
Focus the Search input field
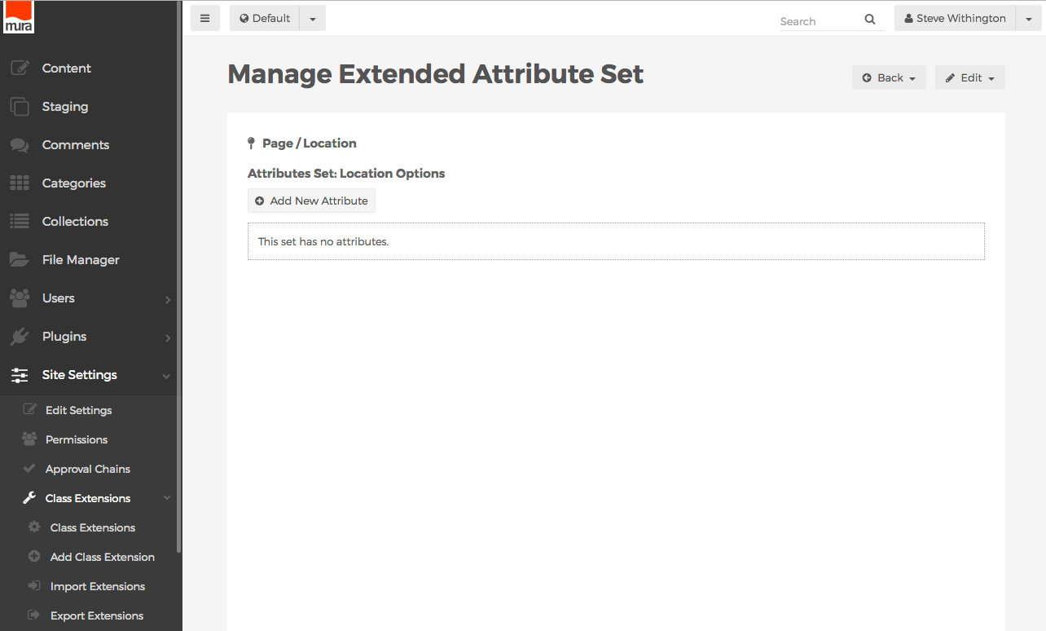click(x=819, y=21)
